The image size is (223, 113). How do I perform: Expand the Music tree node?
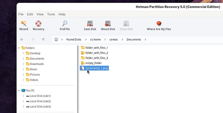click(x=23, y=69)
